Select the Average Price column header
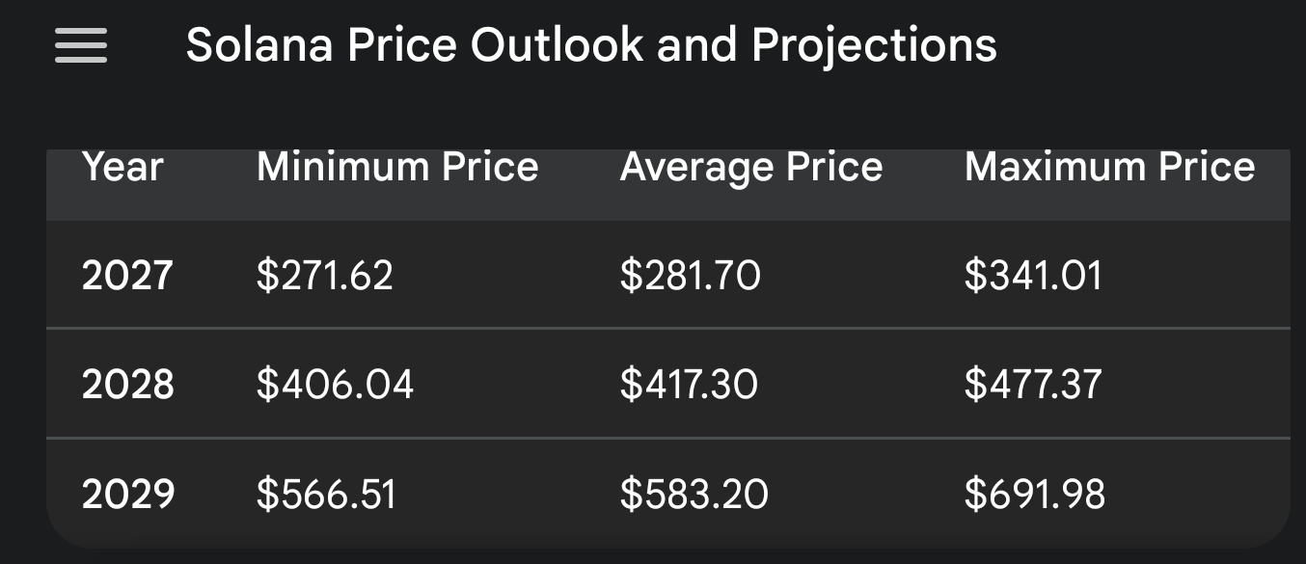The width and height of the screenshot is (1306, 564). (750, 168)
